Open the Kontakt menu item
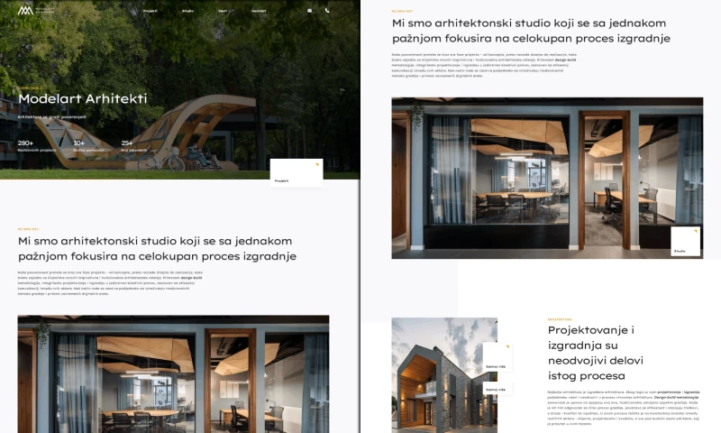The height and width of the screenshot is (433, 721). (x=259, y=11)
